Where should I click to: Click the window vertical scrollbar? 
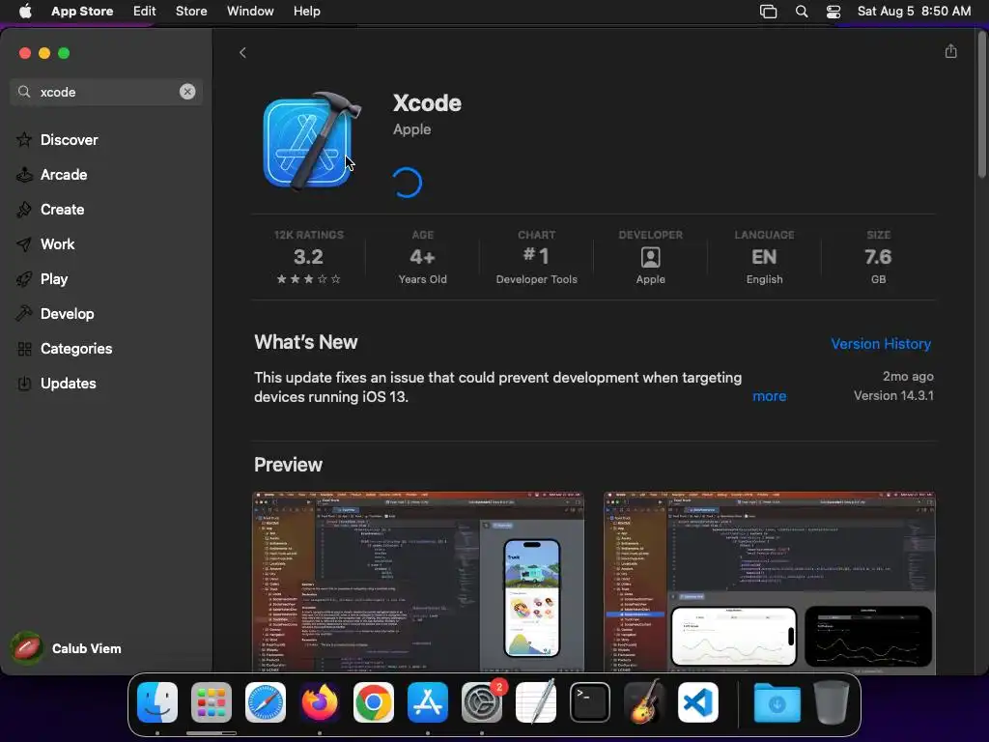[982, 104]
